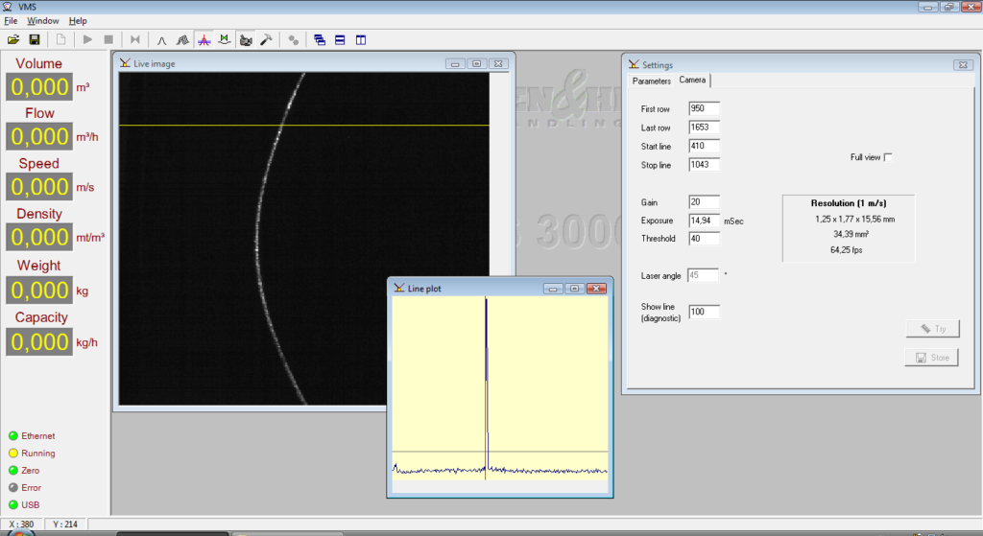
Task: Open the Window menu
Action: (42, 20)
